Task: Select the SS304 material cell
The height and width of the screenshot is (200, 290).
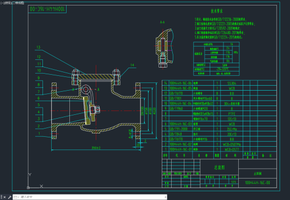Action: [x=232, y=84]
